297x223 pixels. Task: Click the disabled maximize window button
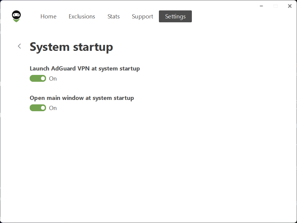click(276, 6)
